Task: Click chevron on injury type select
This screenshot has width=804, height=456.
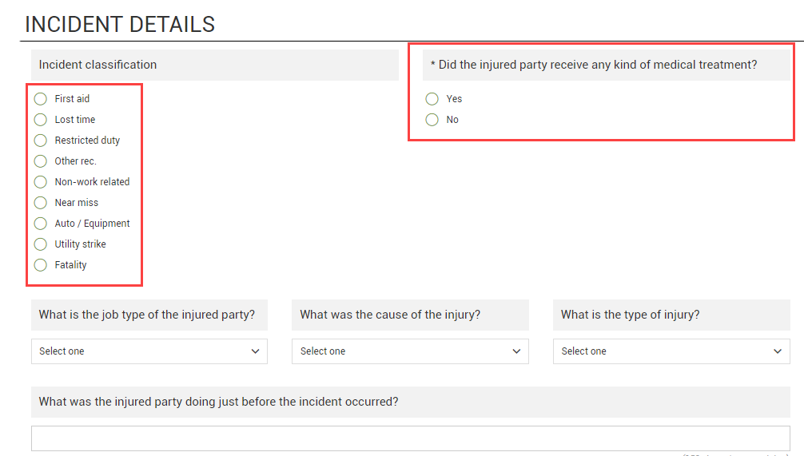Action: click(x=778, y=351)
